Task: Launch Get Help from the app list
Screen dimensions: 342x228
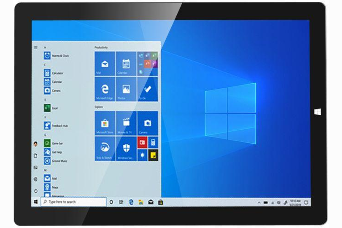Action: pos(53,152)
